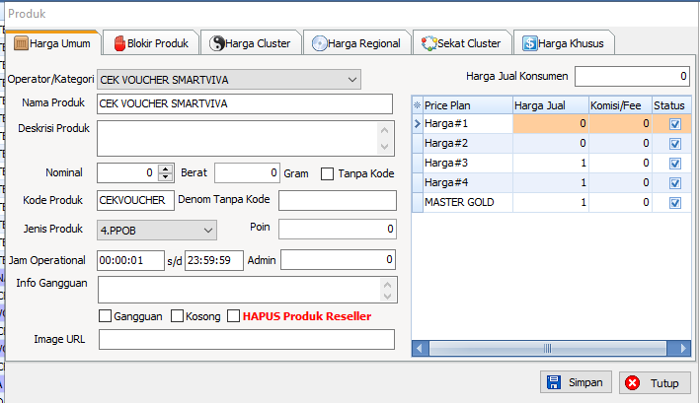The image size is (700, 403).
Task: Click the price grid scroll left arrow
Action: (420, 348)
